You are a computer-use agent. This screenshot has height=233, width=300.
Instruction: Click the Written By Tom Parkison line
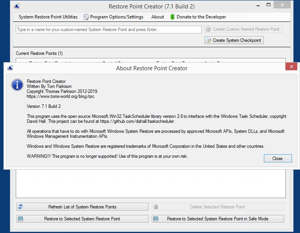tap(49, 86)
